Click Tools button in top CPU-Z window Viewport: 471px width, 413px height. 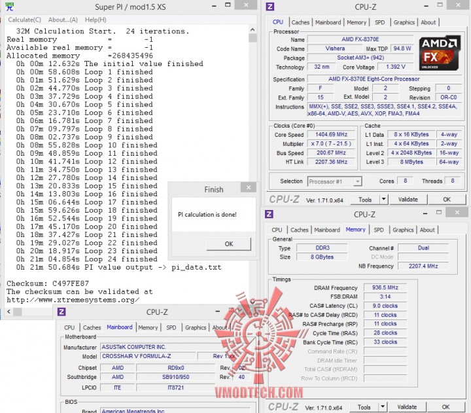click(365, 200)
